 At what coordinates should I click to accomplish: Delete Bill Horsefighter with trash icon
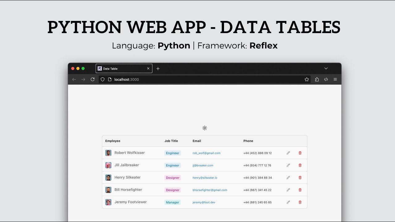(300, 190)
